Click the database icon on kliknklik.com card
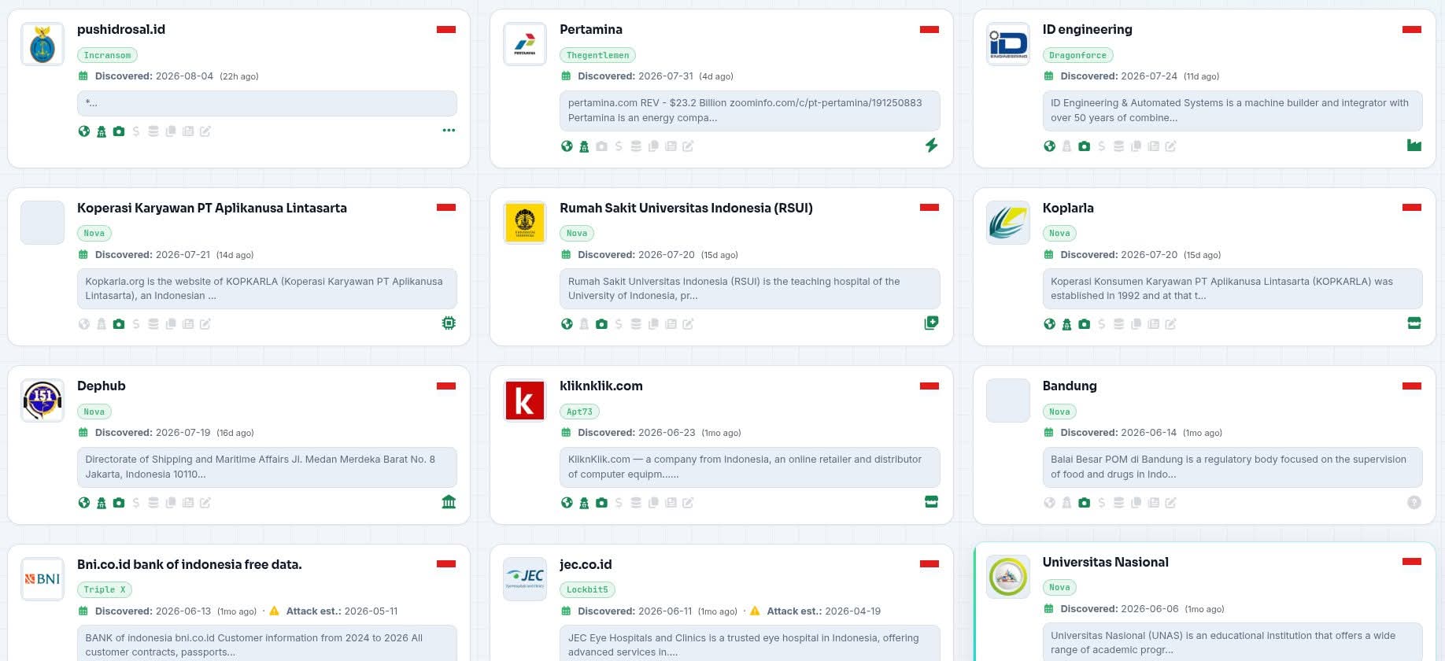The width and height of the screenshot is (1445, 661). (636, 503)
